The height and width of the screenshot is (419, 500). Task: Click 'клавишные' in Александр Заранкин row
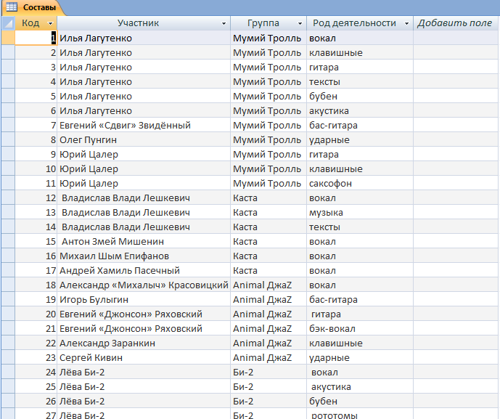click(x=360, y=343)
